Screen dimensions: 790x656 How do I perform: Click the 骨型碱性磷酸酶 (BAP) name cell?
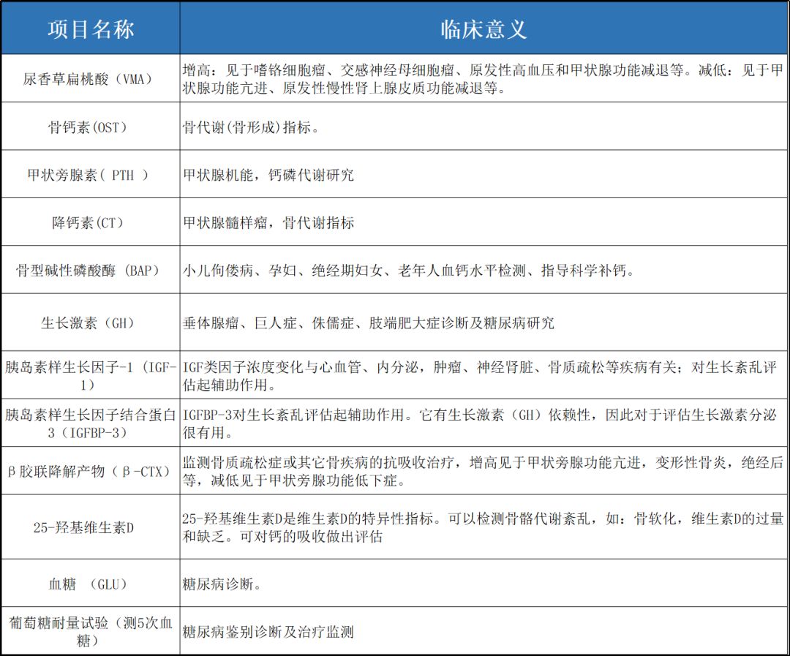tap(91, 271)
